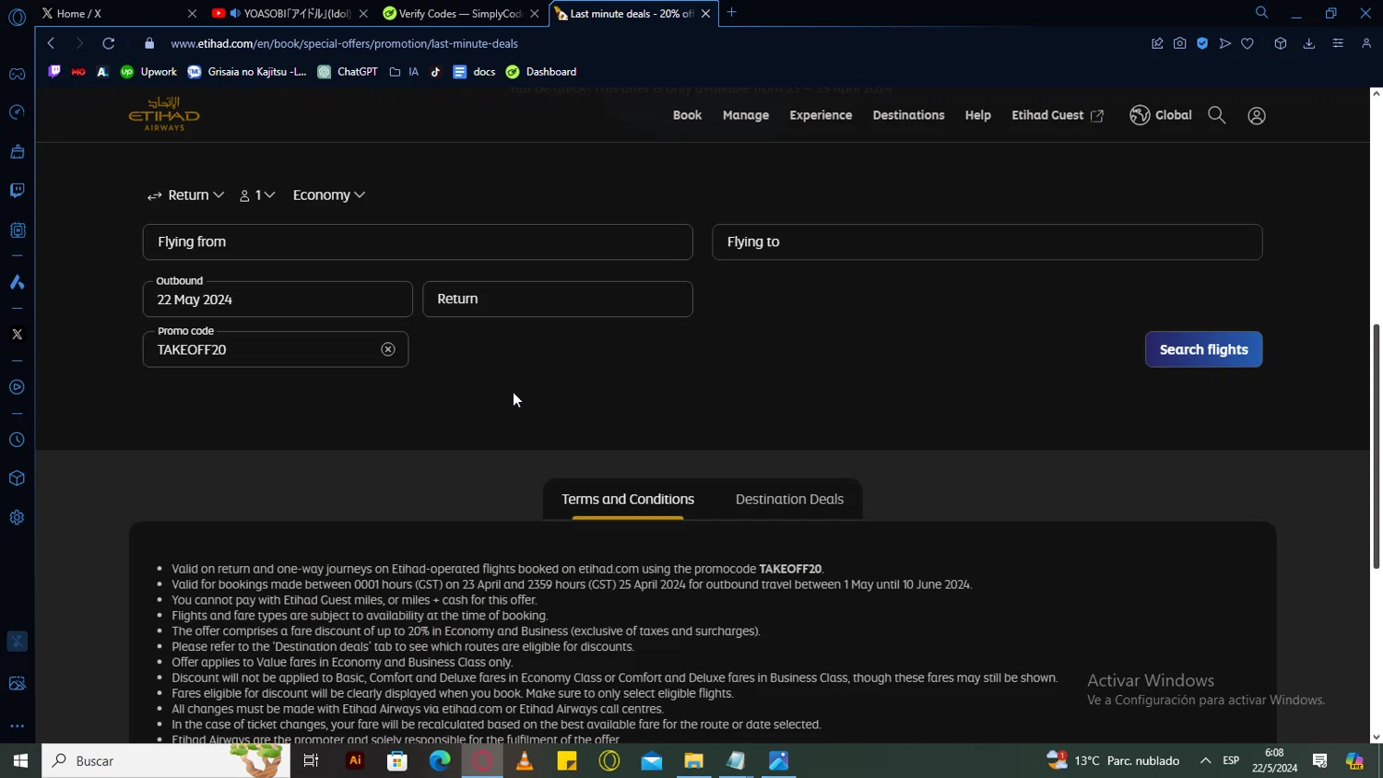
Task: Click the Etihad Airways logo
Action: pos(164,114)
